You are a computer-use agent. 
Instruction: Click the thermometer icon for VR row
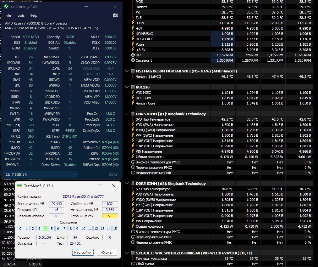point(133,12)
